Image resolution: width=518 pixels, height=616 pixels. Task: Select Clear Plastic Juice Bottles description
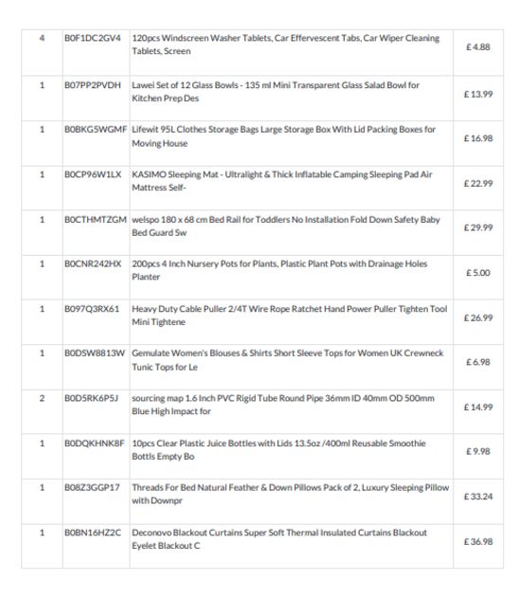[x=279, y=449]
